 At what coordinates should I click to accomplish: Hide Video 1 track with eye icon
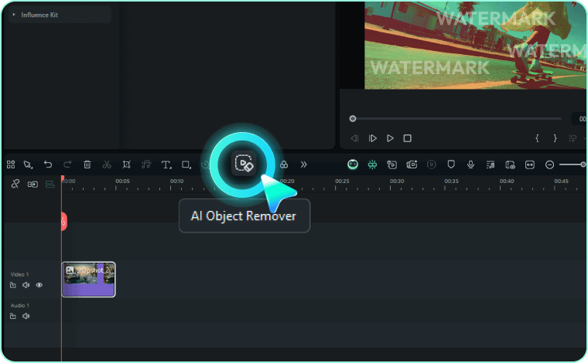(39, 285)
